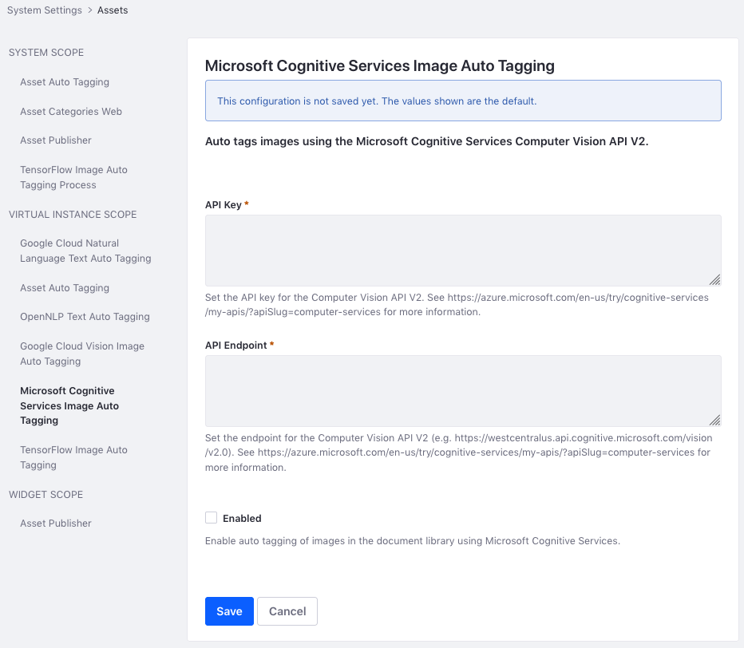Click the API Key label
This screenshot has width=744, height=648.
[x=224, y=205]
